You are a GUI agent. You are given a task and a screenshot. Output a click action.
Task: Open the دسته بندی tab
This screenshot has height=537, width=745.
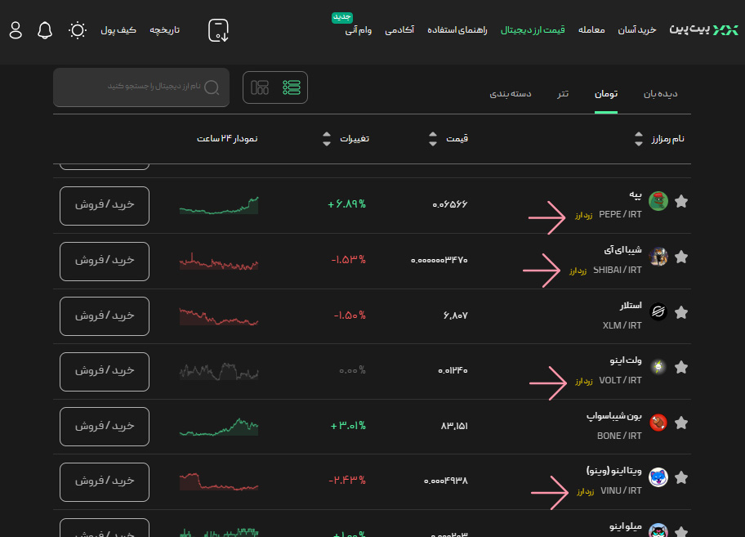pyautogui.click(x=511, y=94)
